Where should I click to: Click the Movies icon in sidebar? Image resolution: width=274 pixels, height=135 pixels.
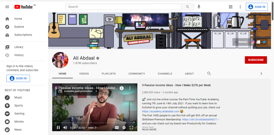(x=7, y=122)
